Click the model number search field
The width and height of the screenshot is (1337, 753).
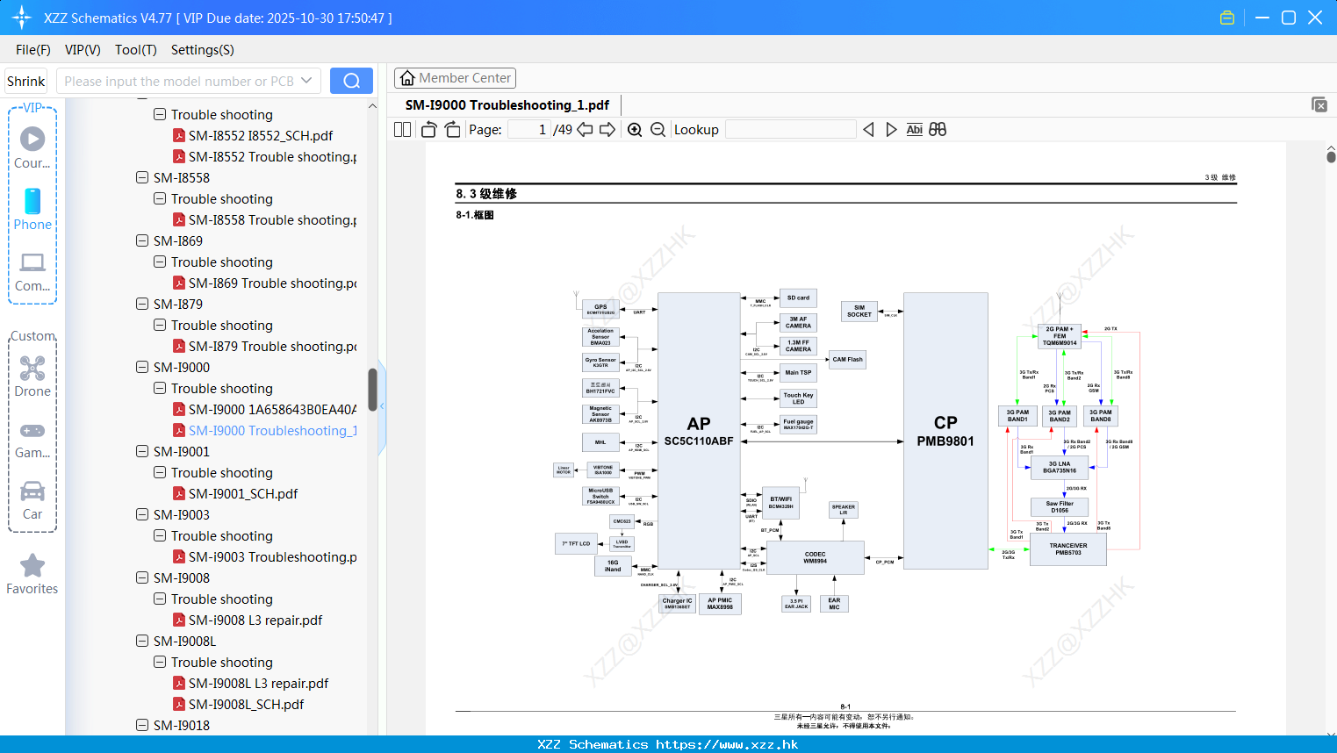(180, 81)
